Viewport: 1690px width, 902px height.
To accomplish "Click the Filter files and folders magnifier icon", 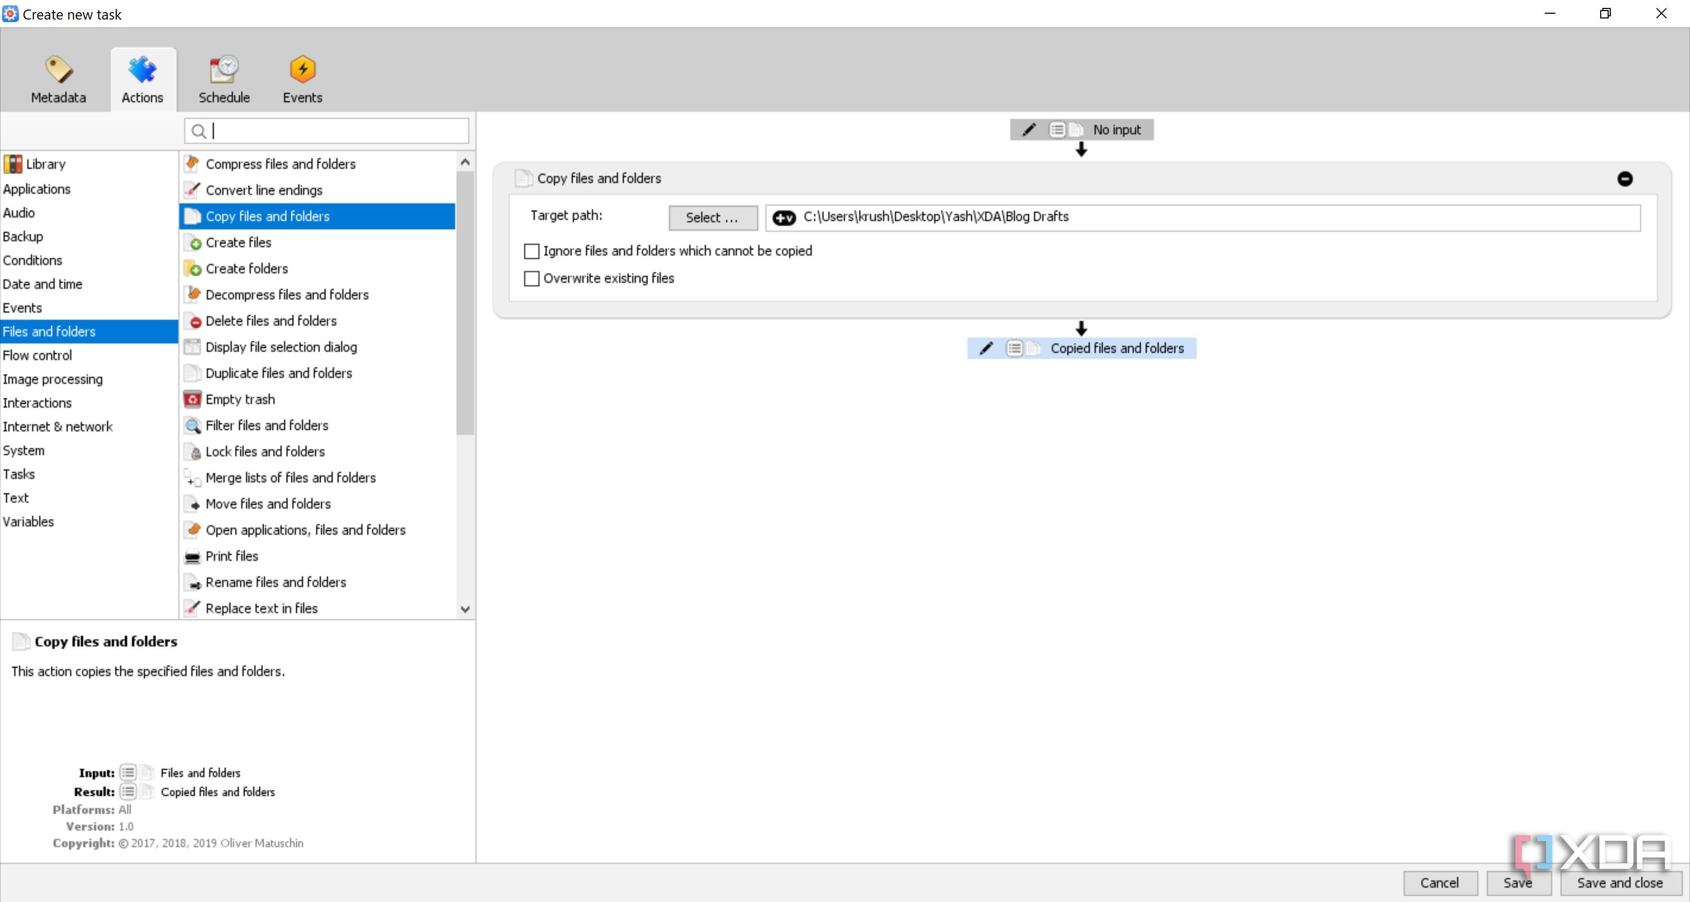I will pos(192,426).
